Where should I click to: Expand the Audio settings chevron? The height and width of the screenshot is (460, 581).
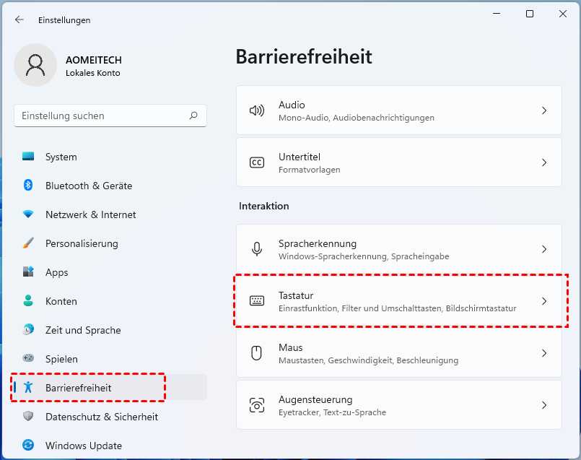click(544, 110)
